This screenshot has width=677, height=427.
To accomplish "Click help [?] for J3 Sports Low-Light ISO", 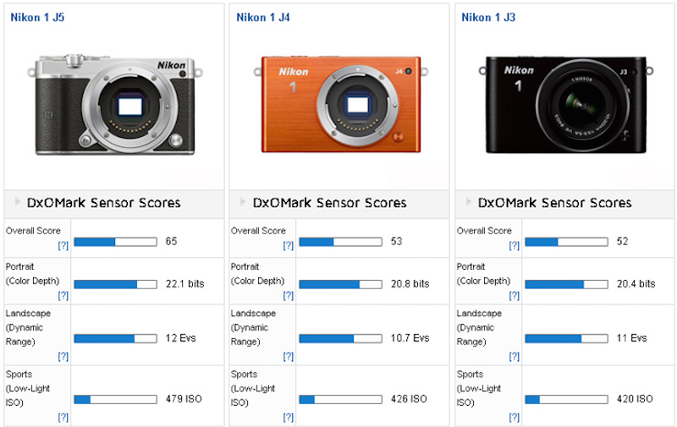I will pos(514,417).
